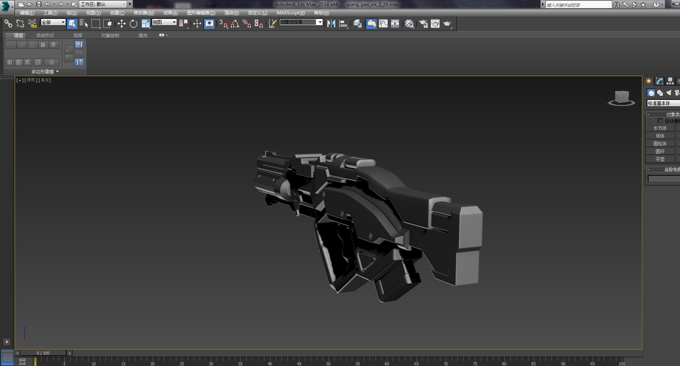The image size is (680, 366).
Task: Focus the keyword search field
Action: click(578, 5)
